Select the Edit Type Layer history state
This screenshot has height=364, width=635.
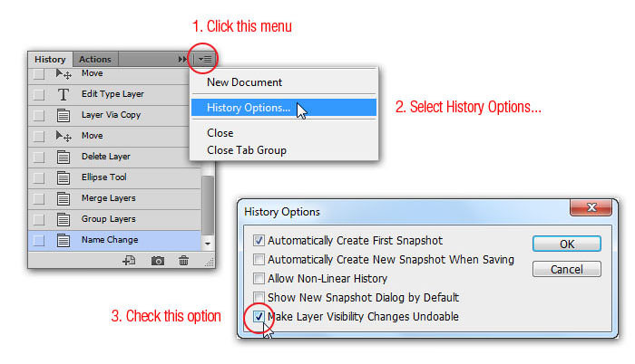point(112,94)
